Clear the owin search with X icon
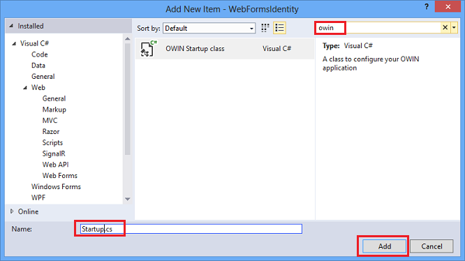The width and height of the screenshot is (465, 261). (445, 27)
